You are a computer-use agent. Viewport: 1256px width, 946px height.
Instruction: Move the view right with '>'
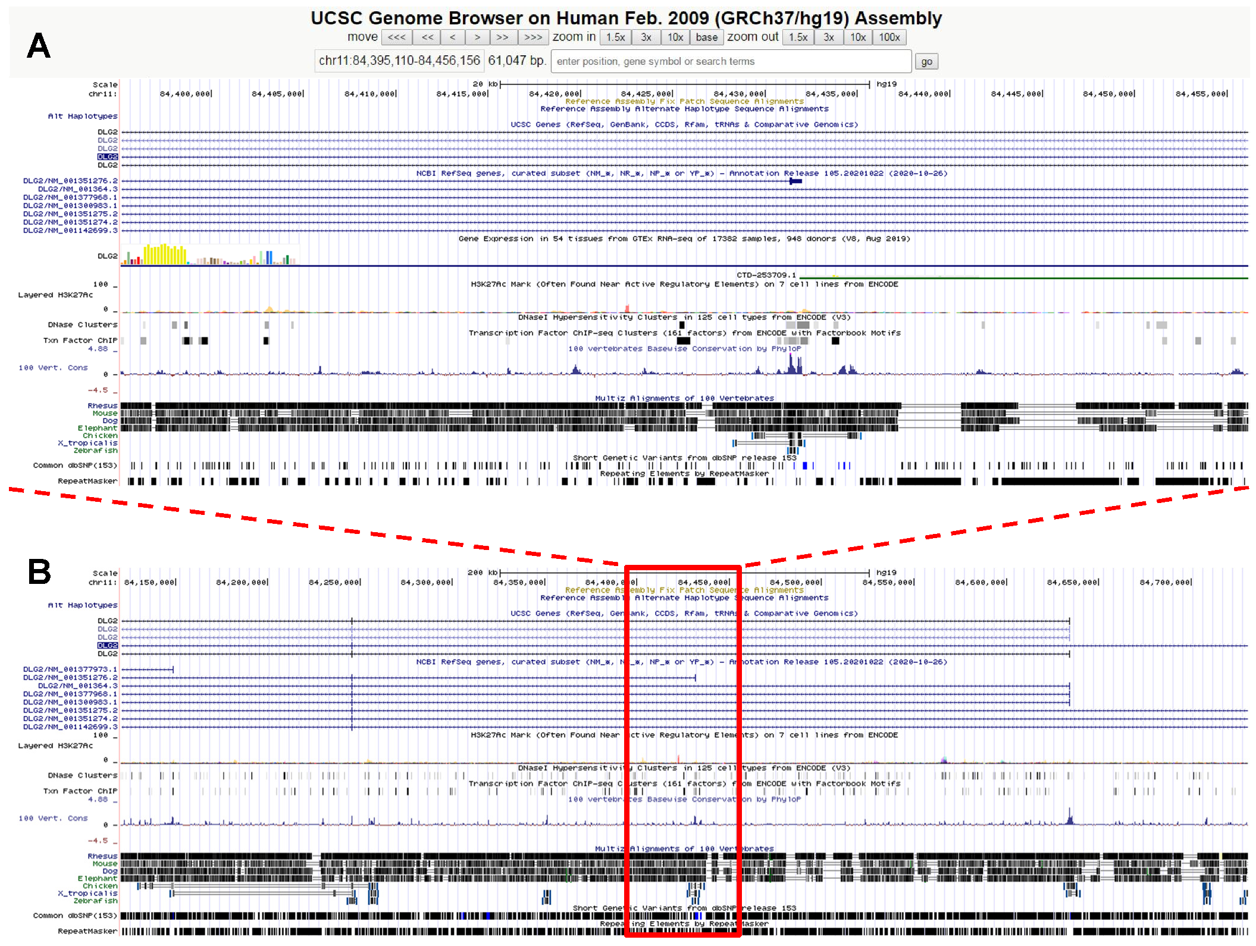click(477, 37)
